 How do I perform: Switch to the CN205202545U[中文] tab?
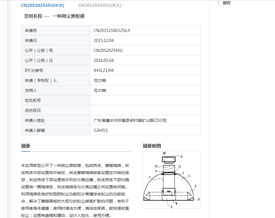(x=43, y=5)
